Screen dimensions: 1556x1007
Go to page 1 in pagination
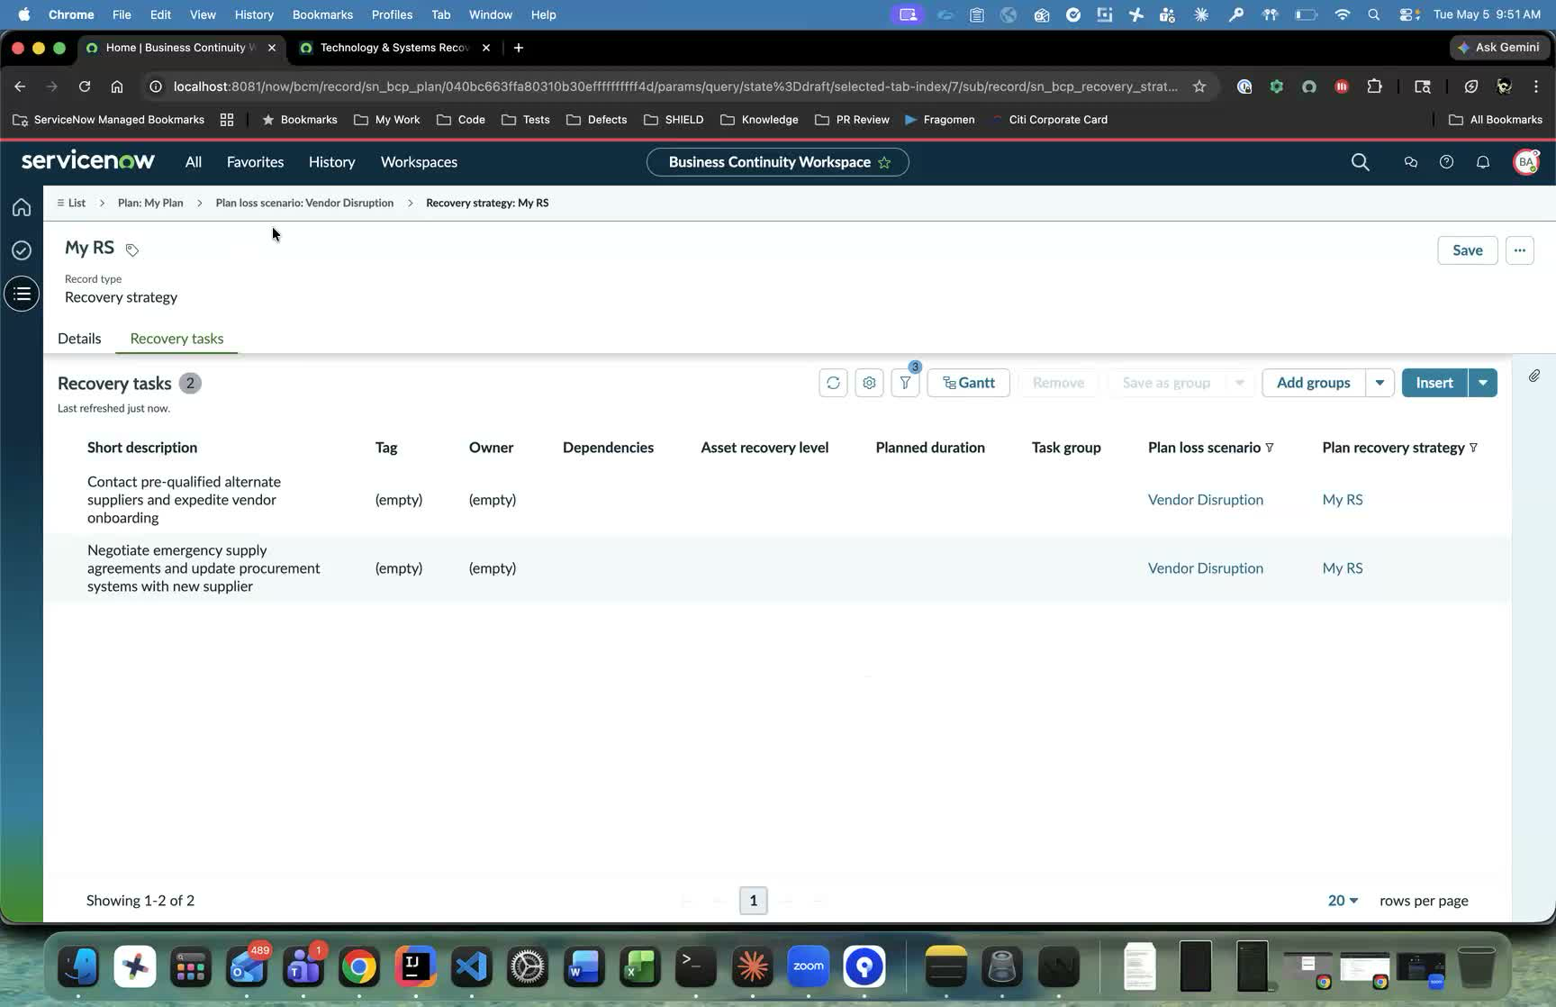click(754, 901)
